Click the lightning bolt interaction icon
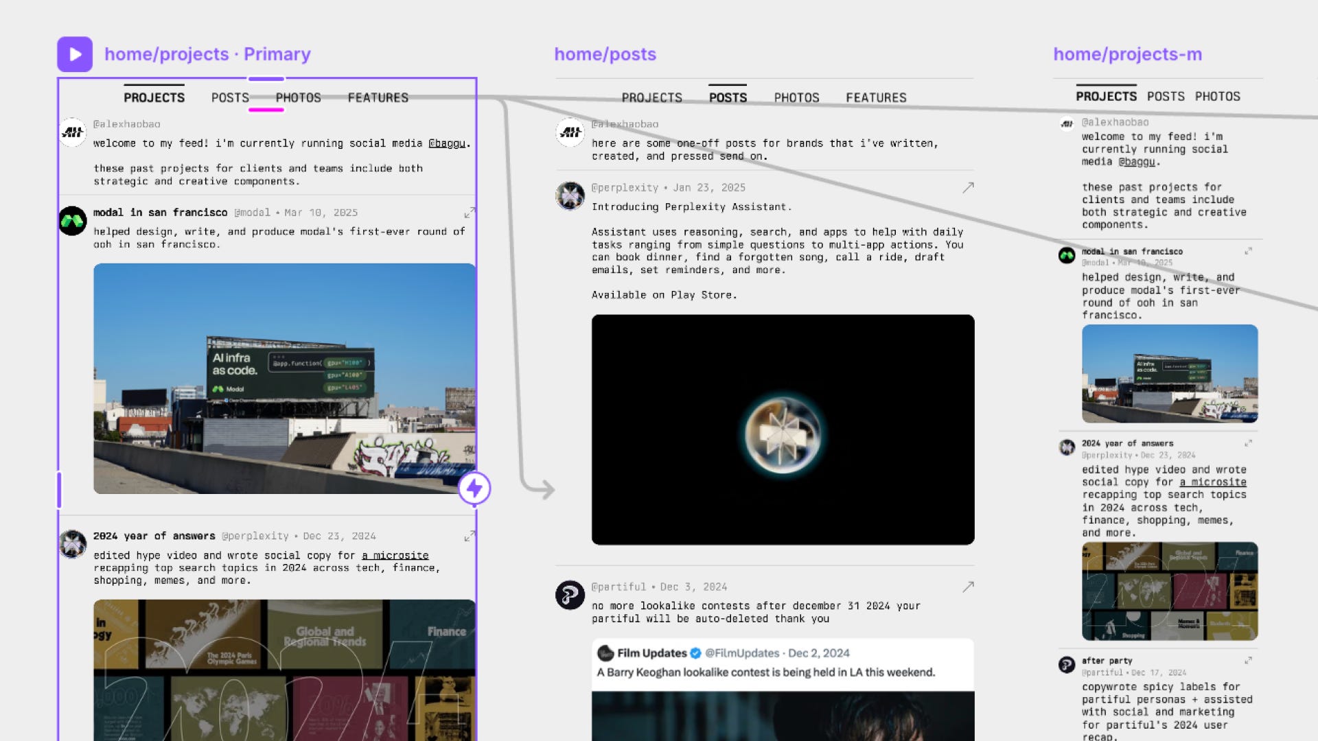This screenshot has width=1318, height=741. pyautogui.click(x=474, y=489)
